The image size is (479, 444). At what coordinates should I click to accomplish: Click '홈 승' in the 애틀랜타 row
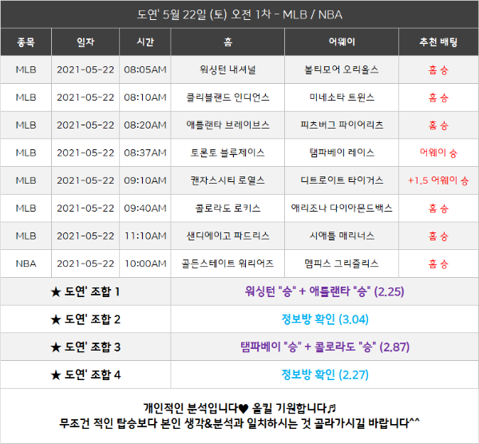point(438,125)
